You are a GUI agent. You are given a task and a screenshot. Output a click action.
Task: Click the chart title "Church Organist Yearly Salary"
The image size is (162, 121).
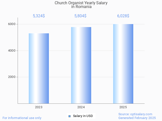click(x=81, y=3)
